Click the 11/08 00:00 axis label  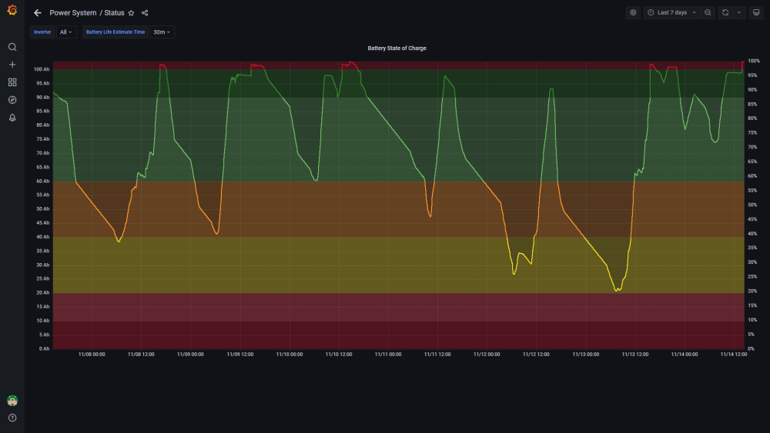point(92,354)
